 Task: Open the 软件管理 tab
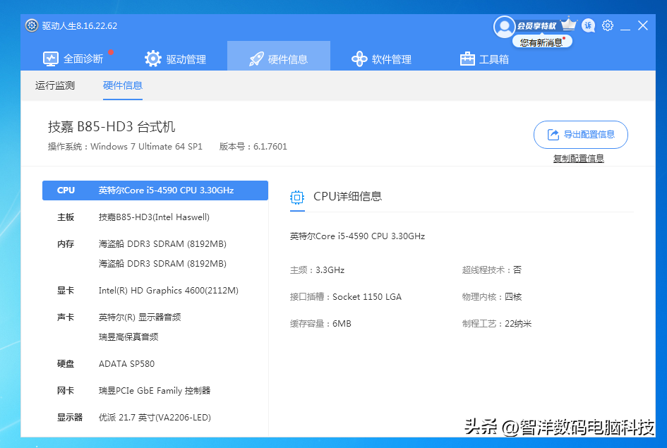pyautogui.click(x=382, y=59)
